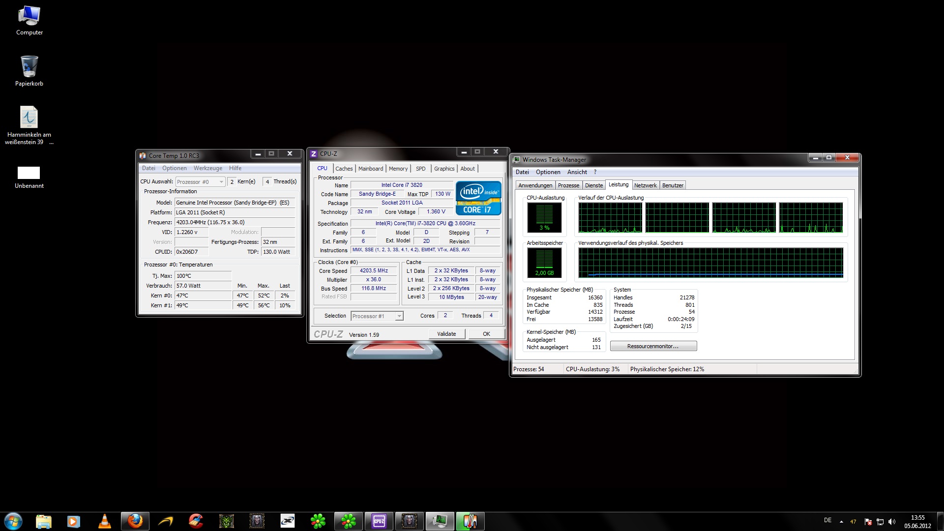Launch VLC media player from the taskbar

[104, 521]
